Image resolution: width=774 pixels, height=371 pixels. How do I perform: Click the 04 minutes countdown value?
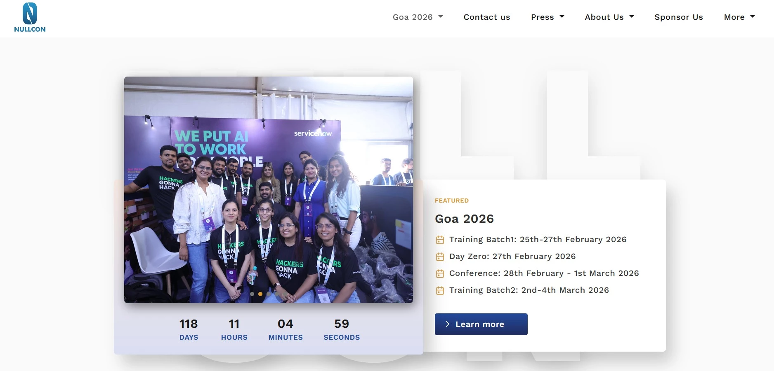(x=285, y=324)
